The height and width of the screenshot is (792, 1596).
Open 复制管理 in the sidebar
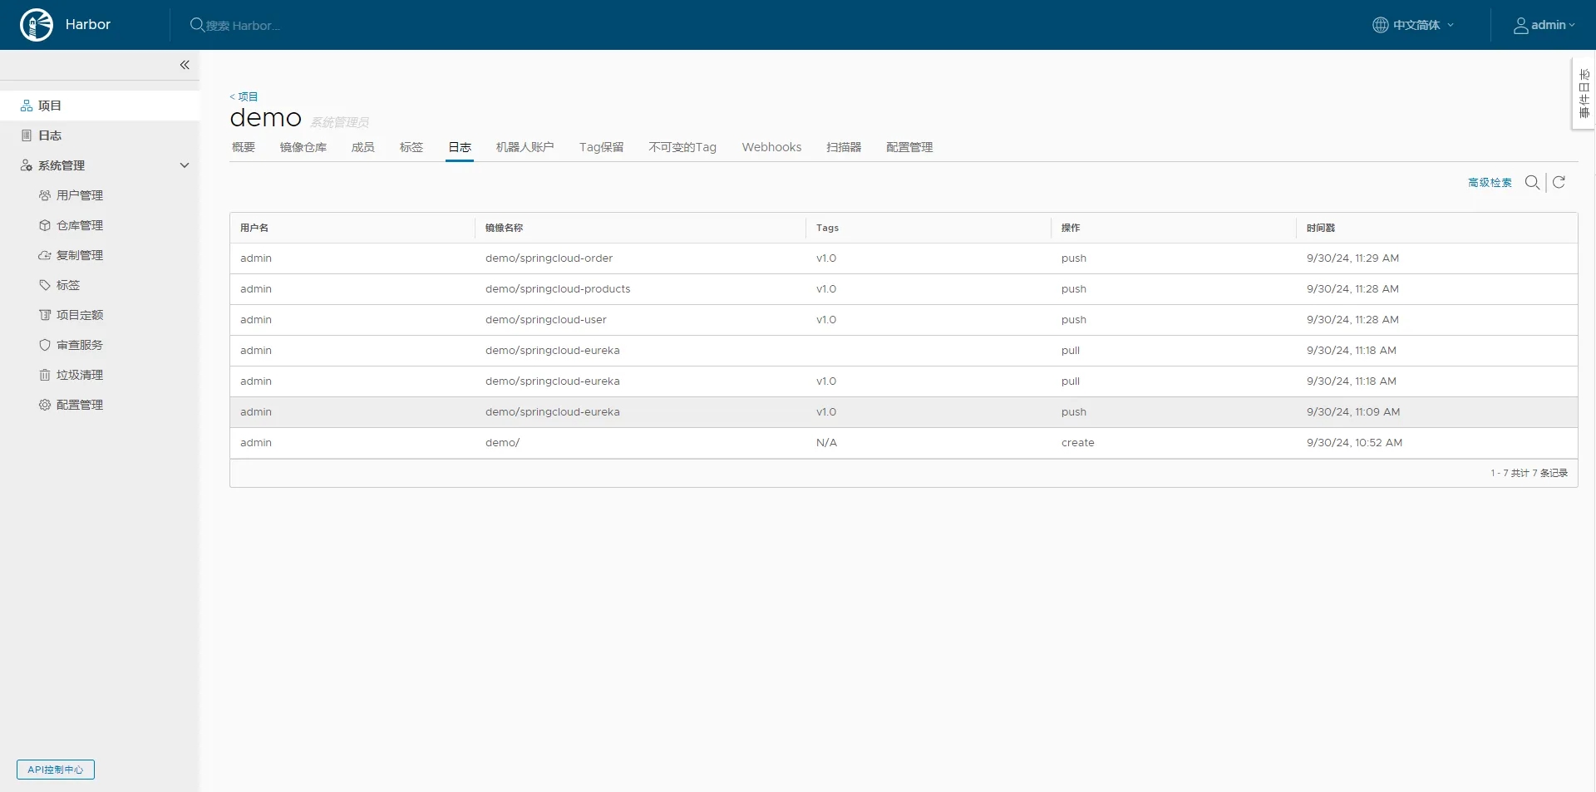(80, 255)
